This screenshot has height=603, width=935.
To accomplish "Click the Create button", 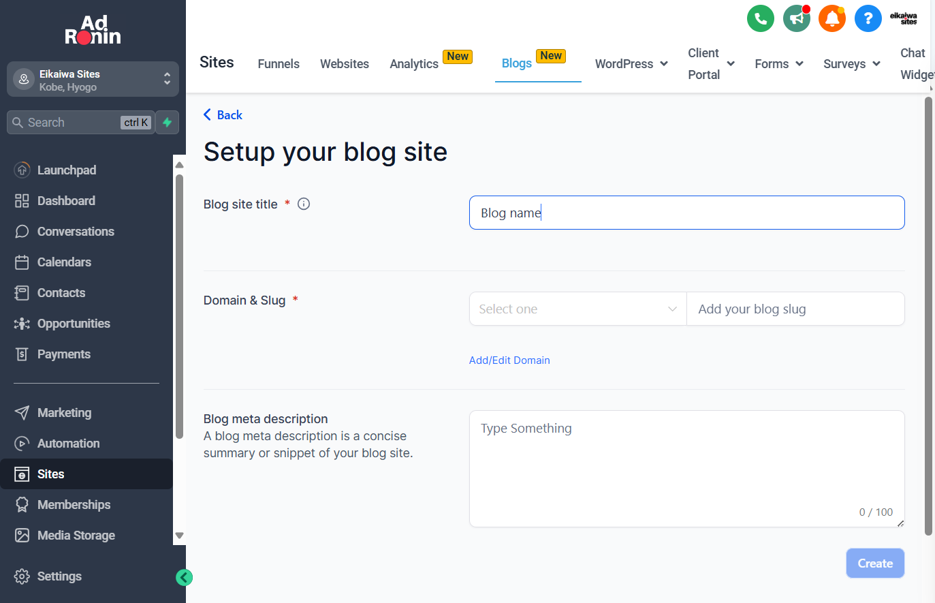I will click(875, 563).
